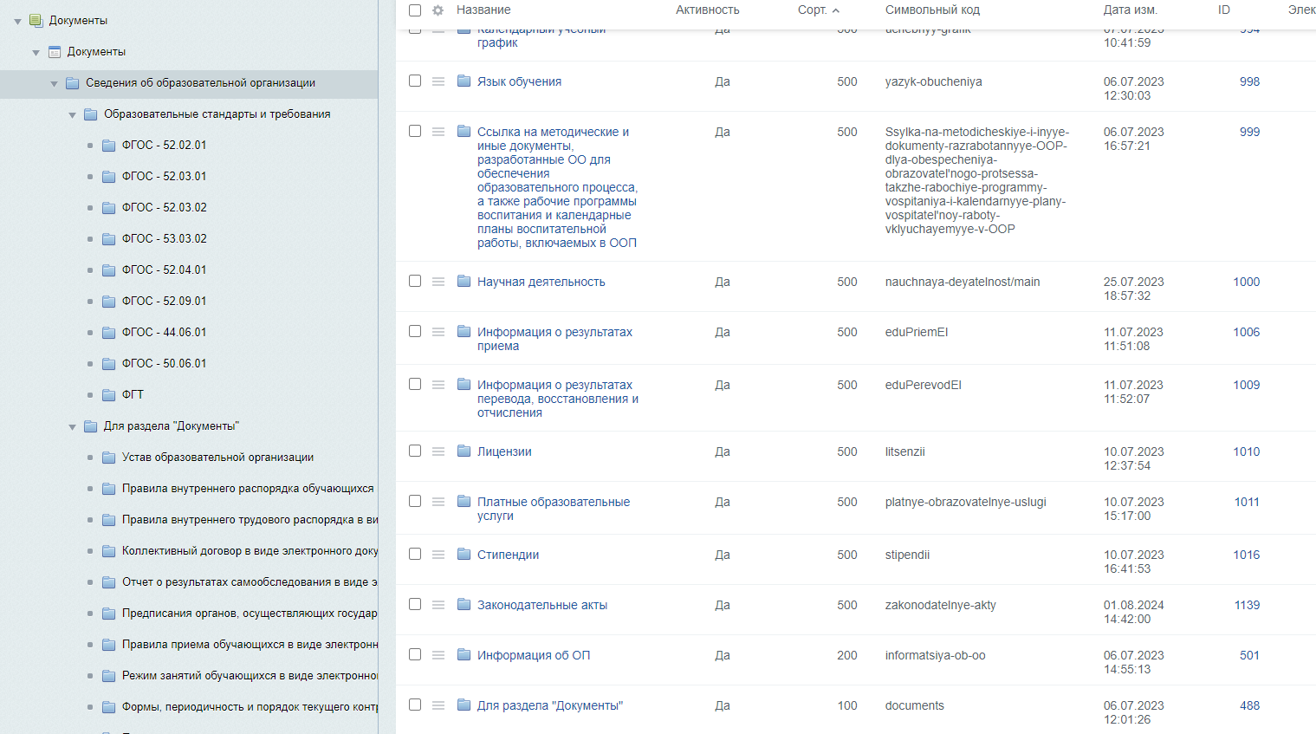Tick the select-all checkbox in table header

point(415,10)
